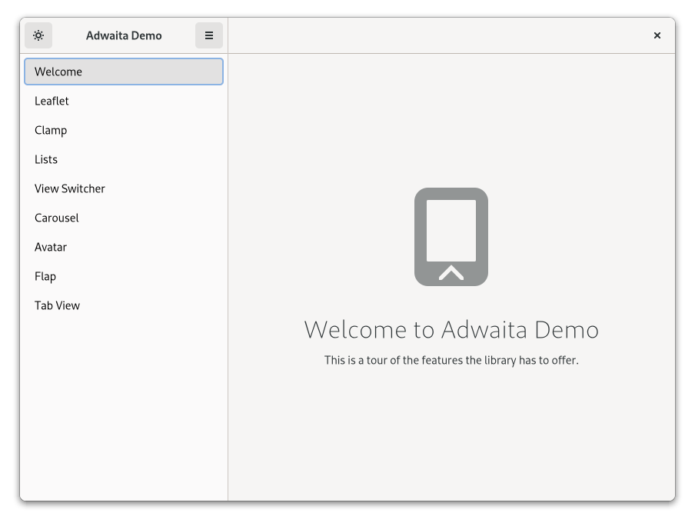Select the Avatar sidebar item
Viewport: 695px width, 523px height.
(x=124, y=247)
